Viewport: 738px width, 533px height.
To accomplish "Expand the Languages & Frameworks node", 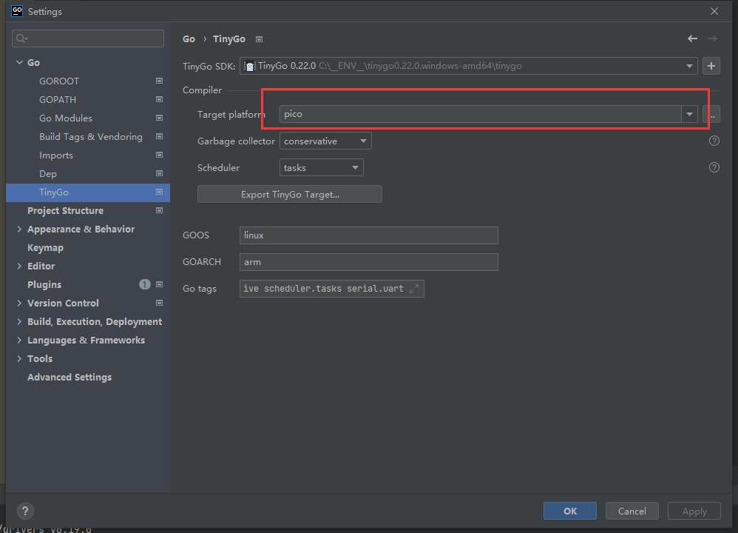I will click(x=19, y=340).
